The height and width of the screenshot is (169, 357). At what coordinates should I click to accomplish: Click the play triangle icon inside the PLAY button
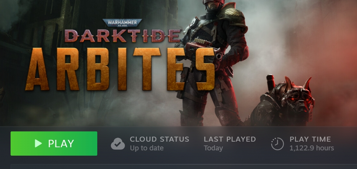38,143
